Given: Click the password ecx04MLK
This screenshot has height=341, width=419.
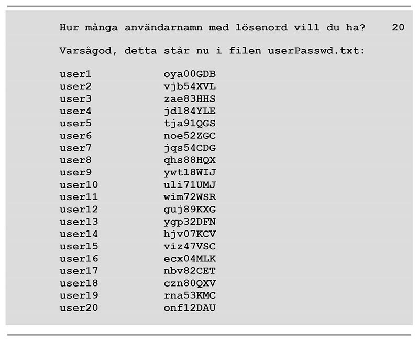Looking at the screenshot, I should tap(190, 259).
